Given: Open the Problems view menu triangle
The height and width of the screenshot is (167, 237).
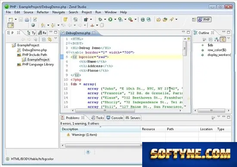Looking at the screenshot, I should pyautogui.click(x=218, y=117).
